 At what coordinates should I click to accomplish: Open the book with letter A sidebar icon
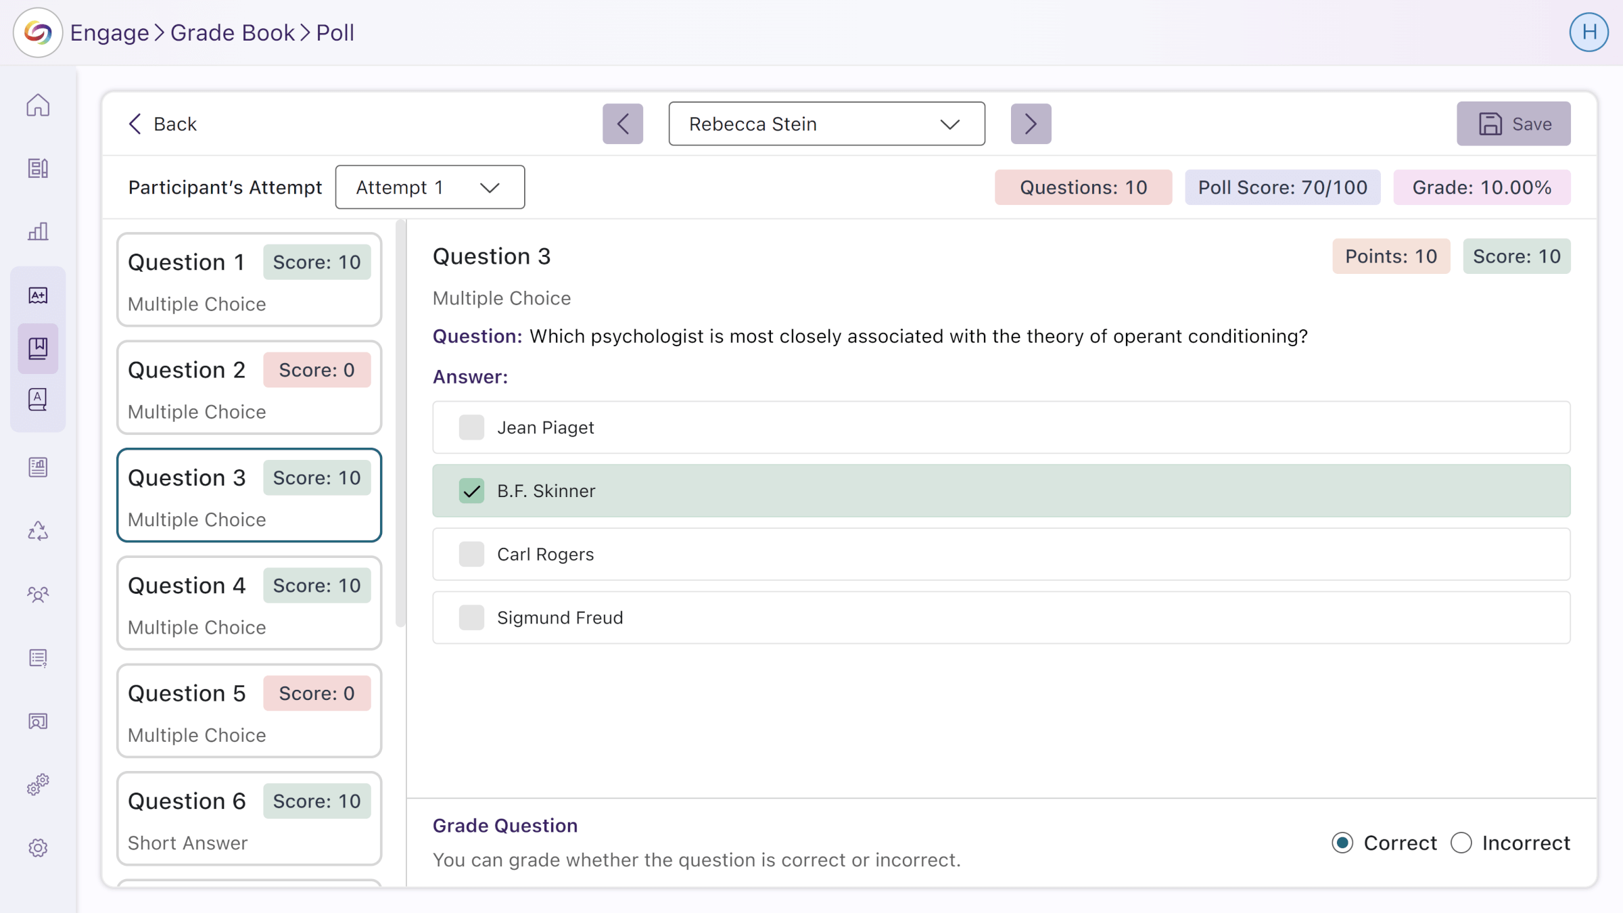tap(38, 400)
